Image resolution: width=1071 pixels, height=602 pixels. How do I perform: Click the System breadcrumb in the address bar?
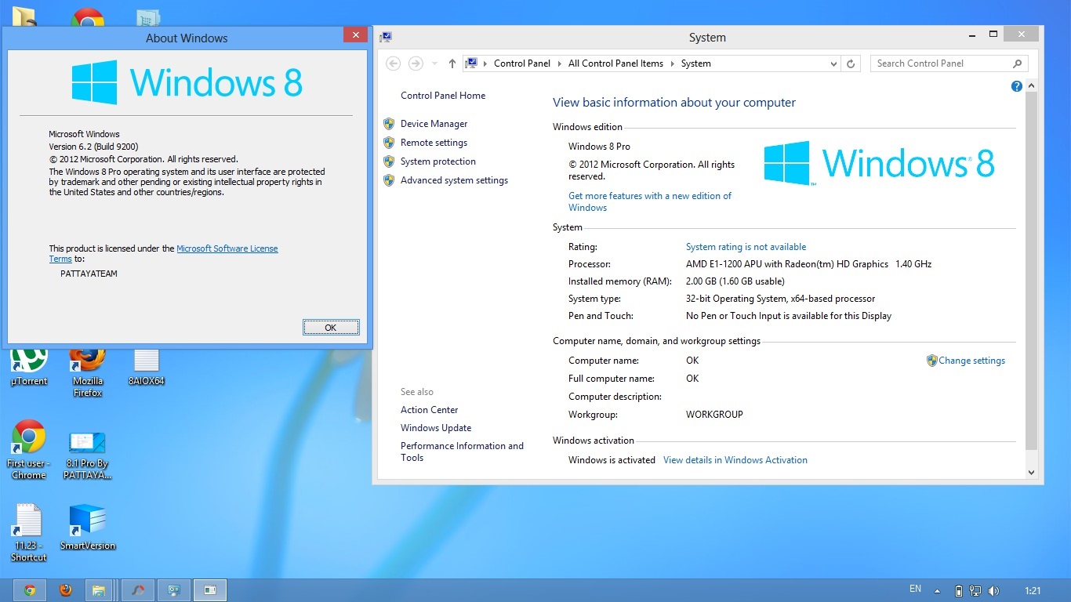(x=695, y=63)
